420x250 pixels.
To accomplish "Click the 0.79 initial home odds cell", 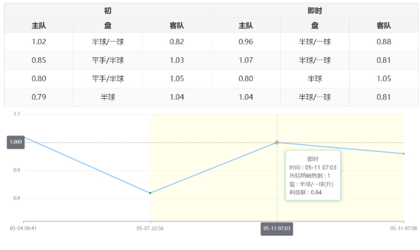I will (x=39, y=97).
